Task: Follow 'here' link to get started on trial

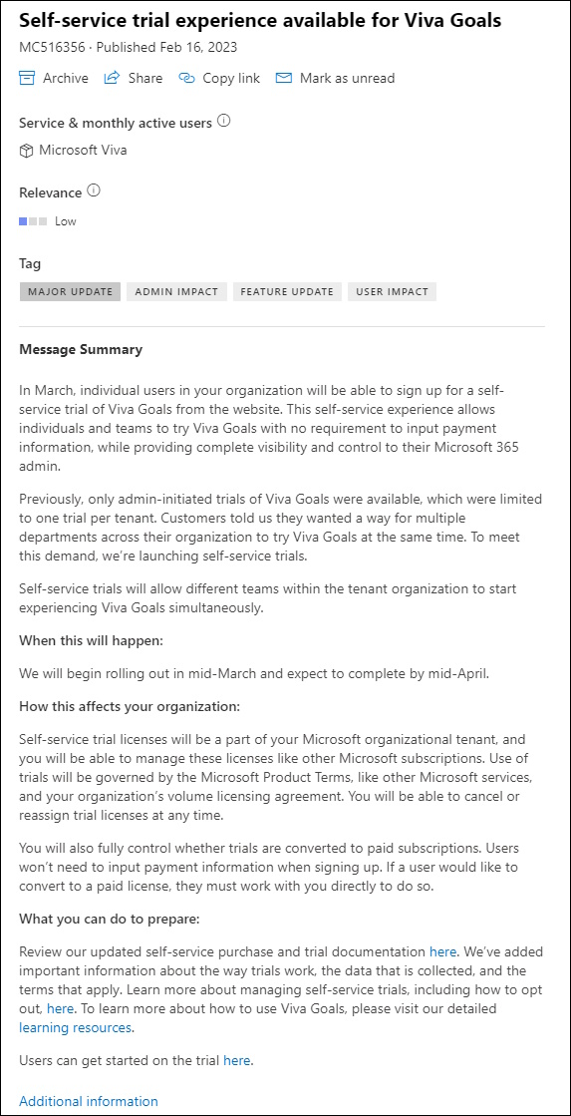Action: coord(237,1060)
